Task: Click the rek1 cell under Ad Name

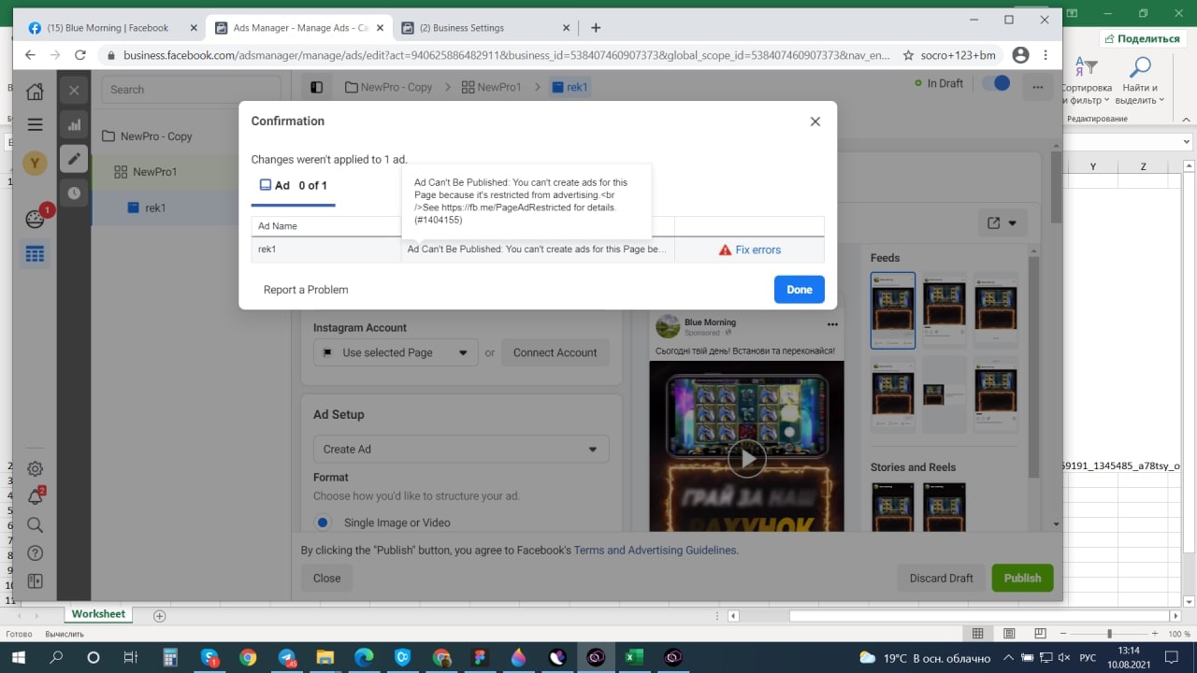Action: (325, 250)
